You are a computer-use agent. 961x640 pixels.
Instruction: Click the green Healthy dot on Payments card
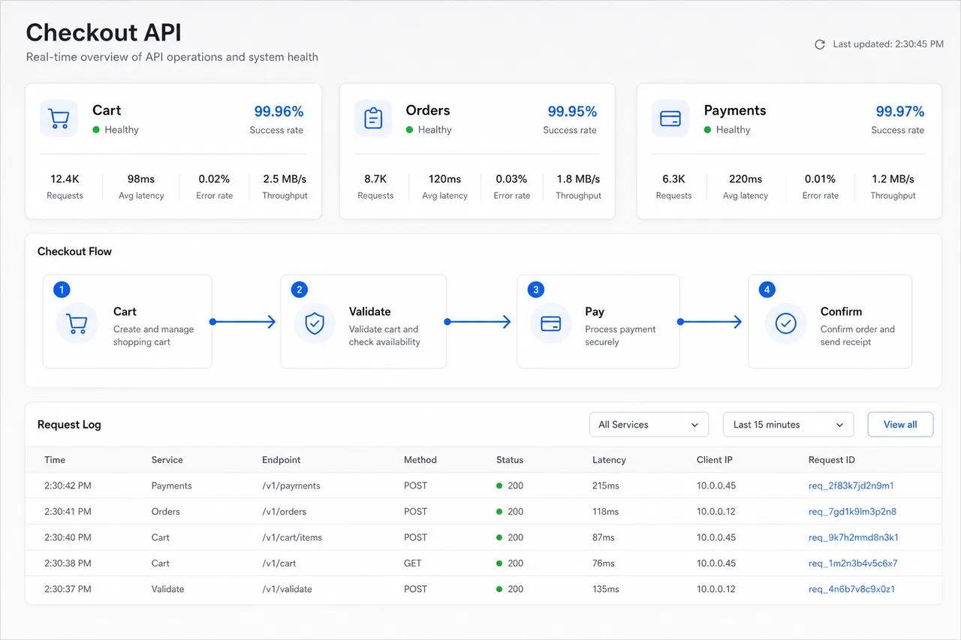(x=707, y=130)
